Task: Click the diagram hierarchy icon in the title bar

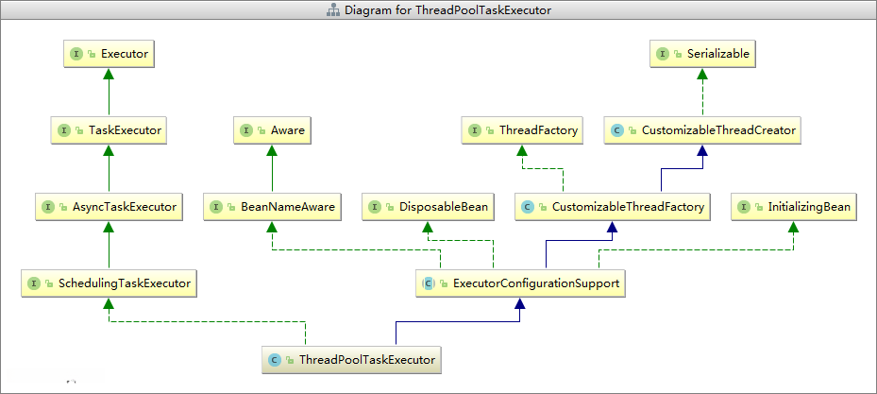Action: [x=333, y=10]
